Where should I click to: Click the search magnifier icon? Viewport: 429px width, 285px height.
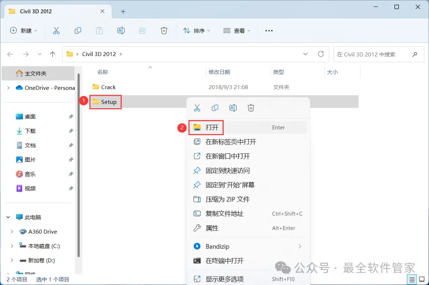pos(415,54)
